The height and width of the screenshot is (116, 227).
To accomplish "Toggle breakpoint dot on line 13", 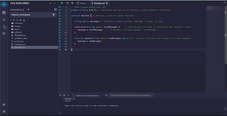I will click(60, 41).
